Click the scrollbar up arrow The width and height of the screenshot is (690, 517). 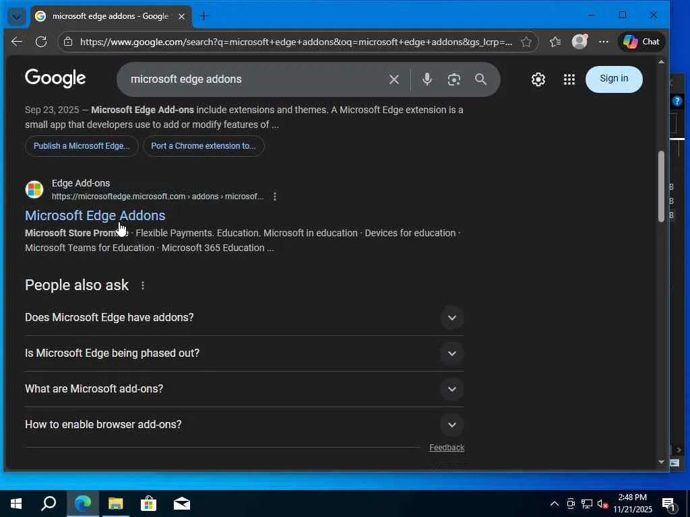661,62
